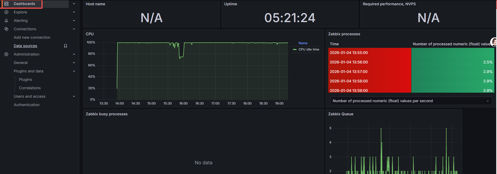This screenshot has height=174, width=497.
Task: Collapse the Administration section chevron
Action: tap(74, 54)
